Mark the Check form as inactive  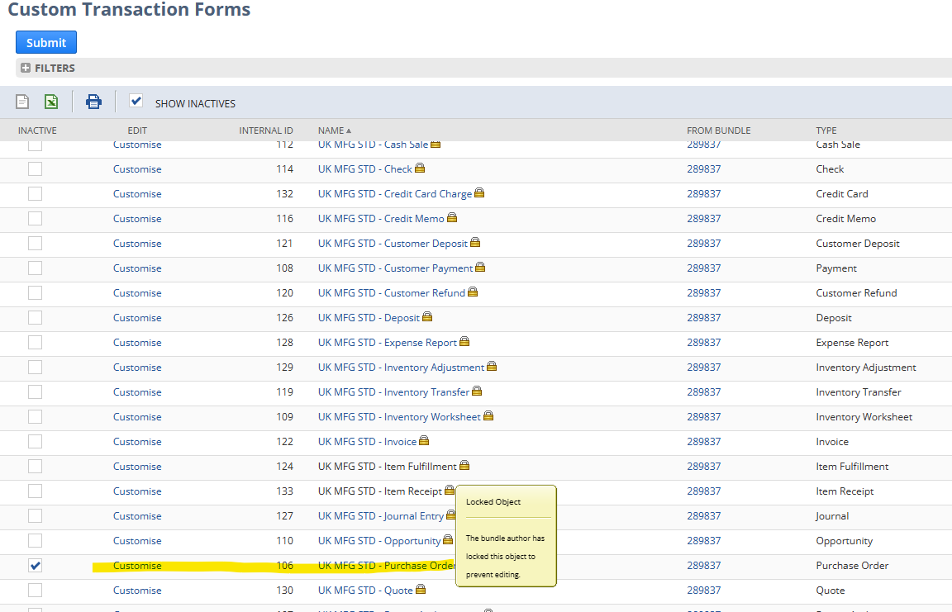36,168
